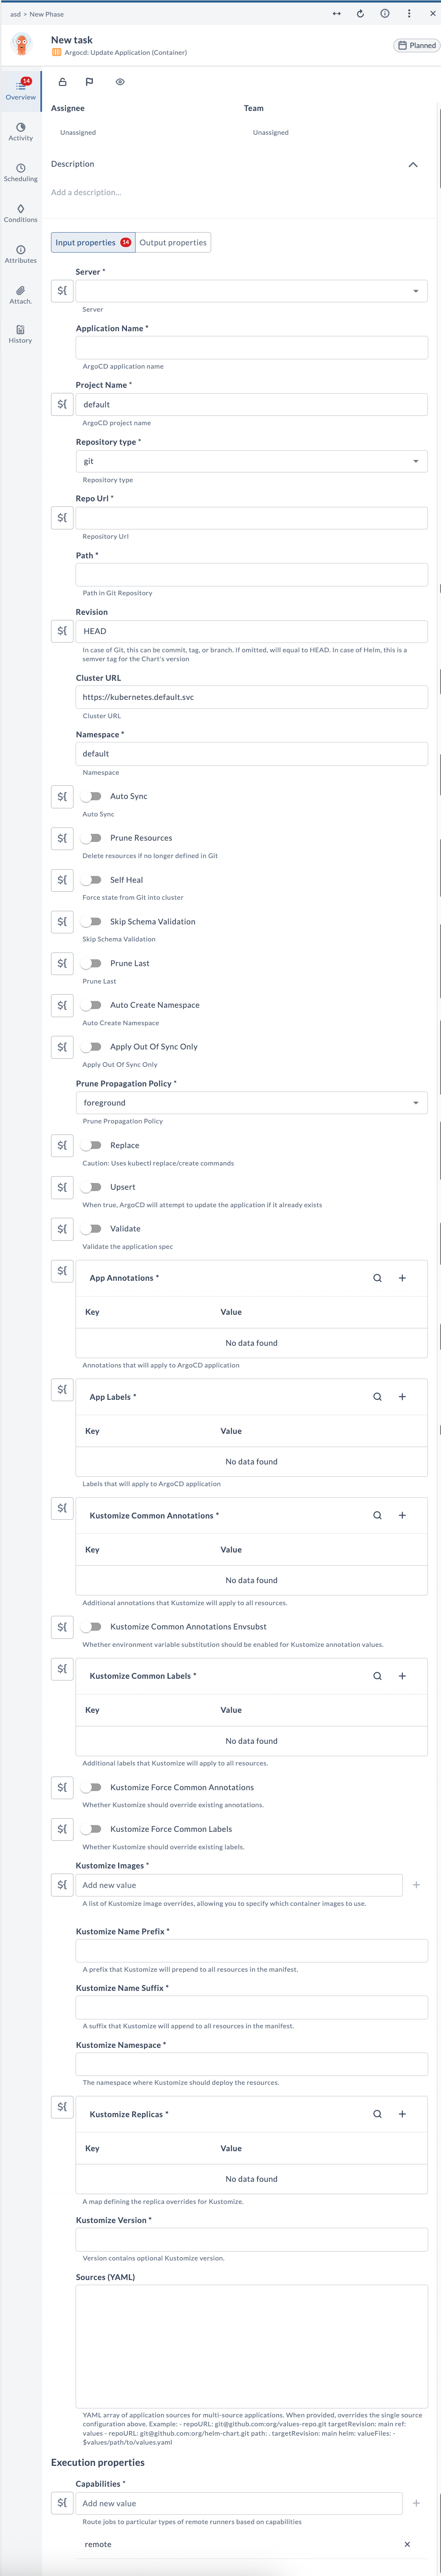Click the plus icon beside Kustomize Images field

tap(416, 1885)
